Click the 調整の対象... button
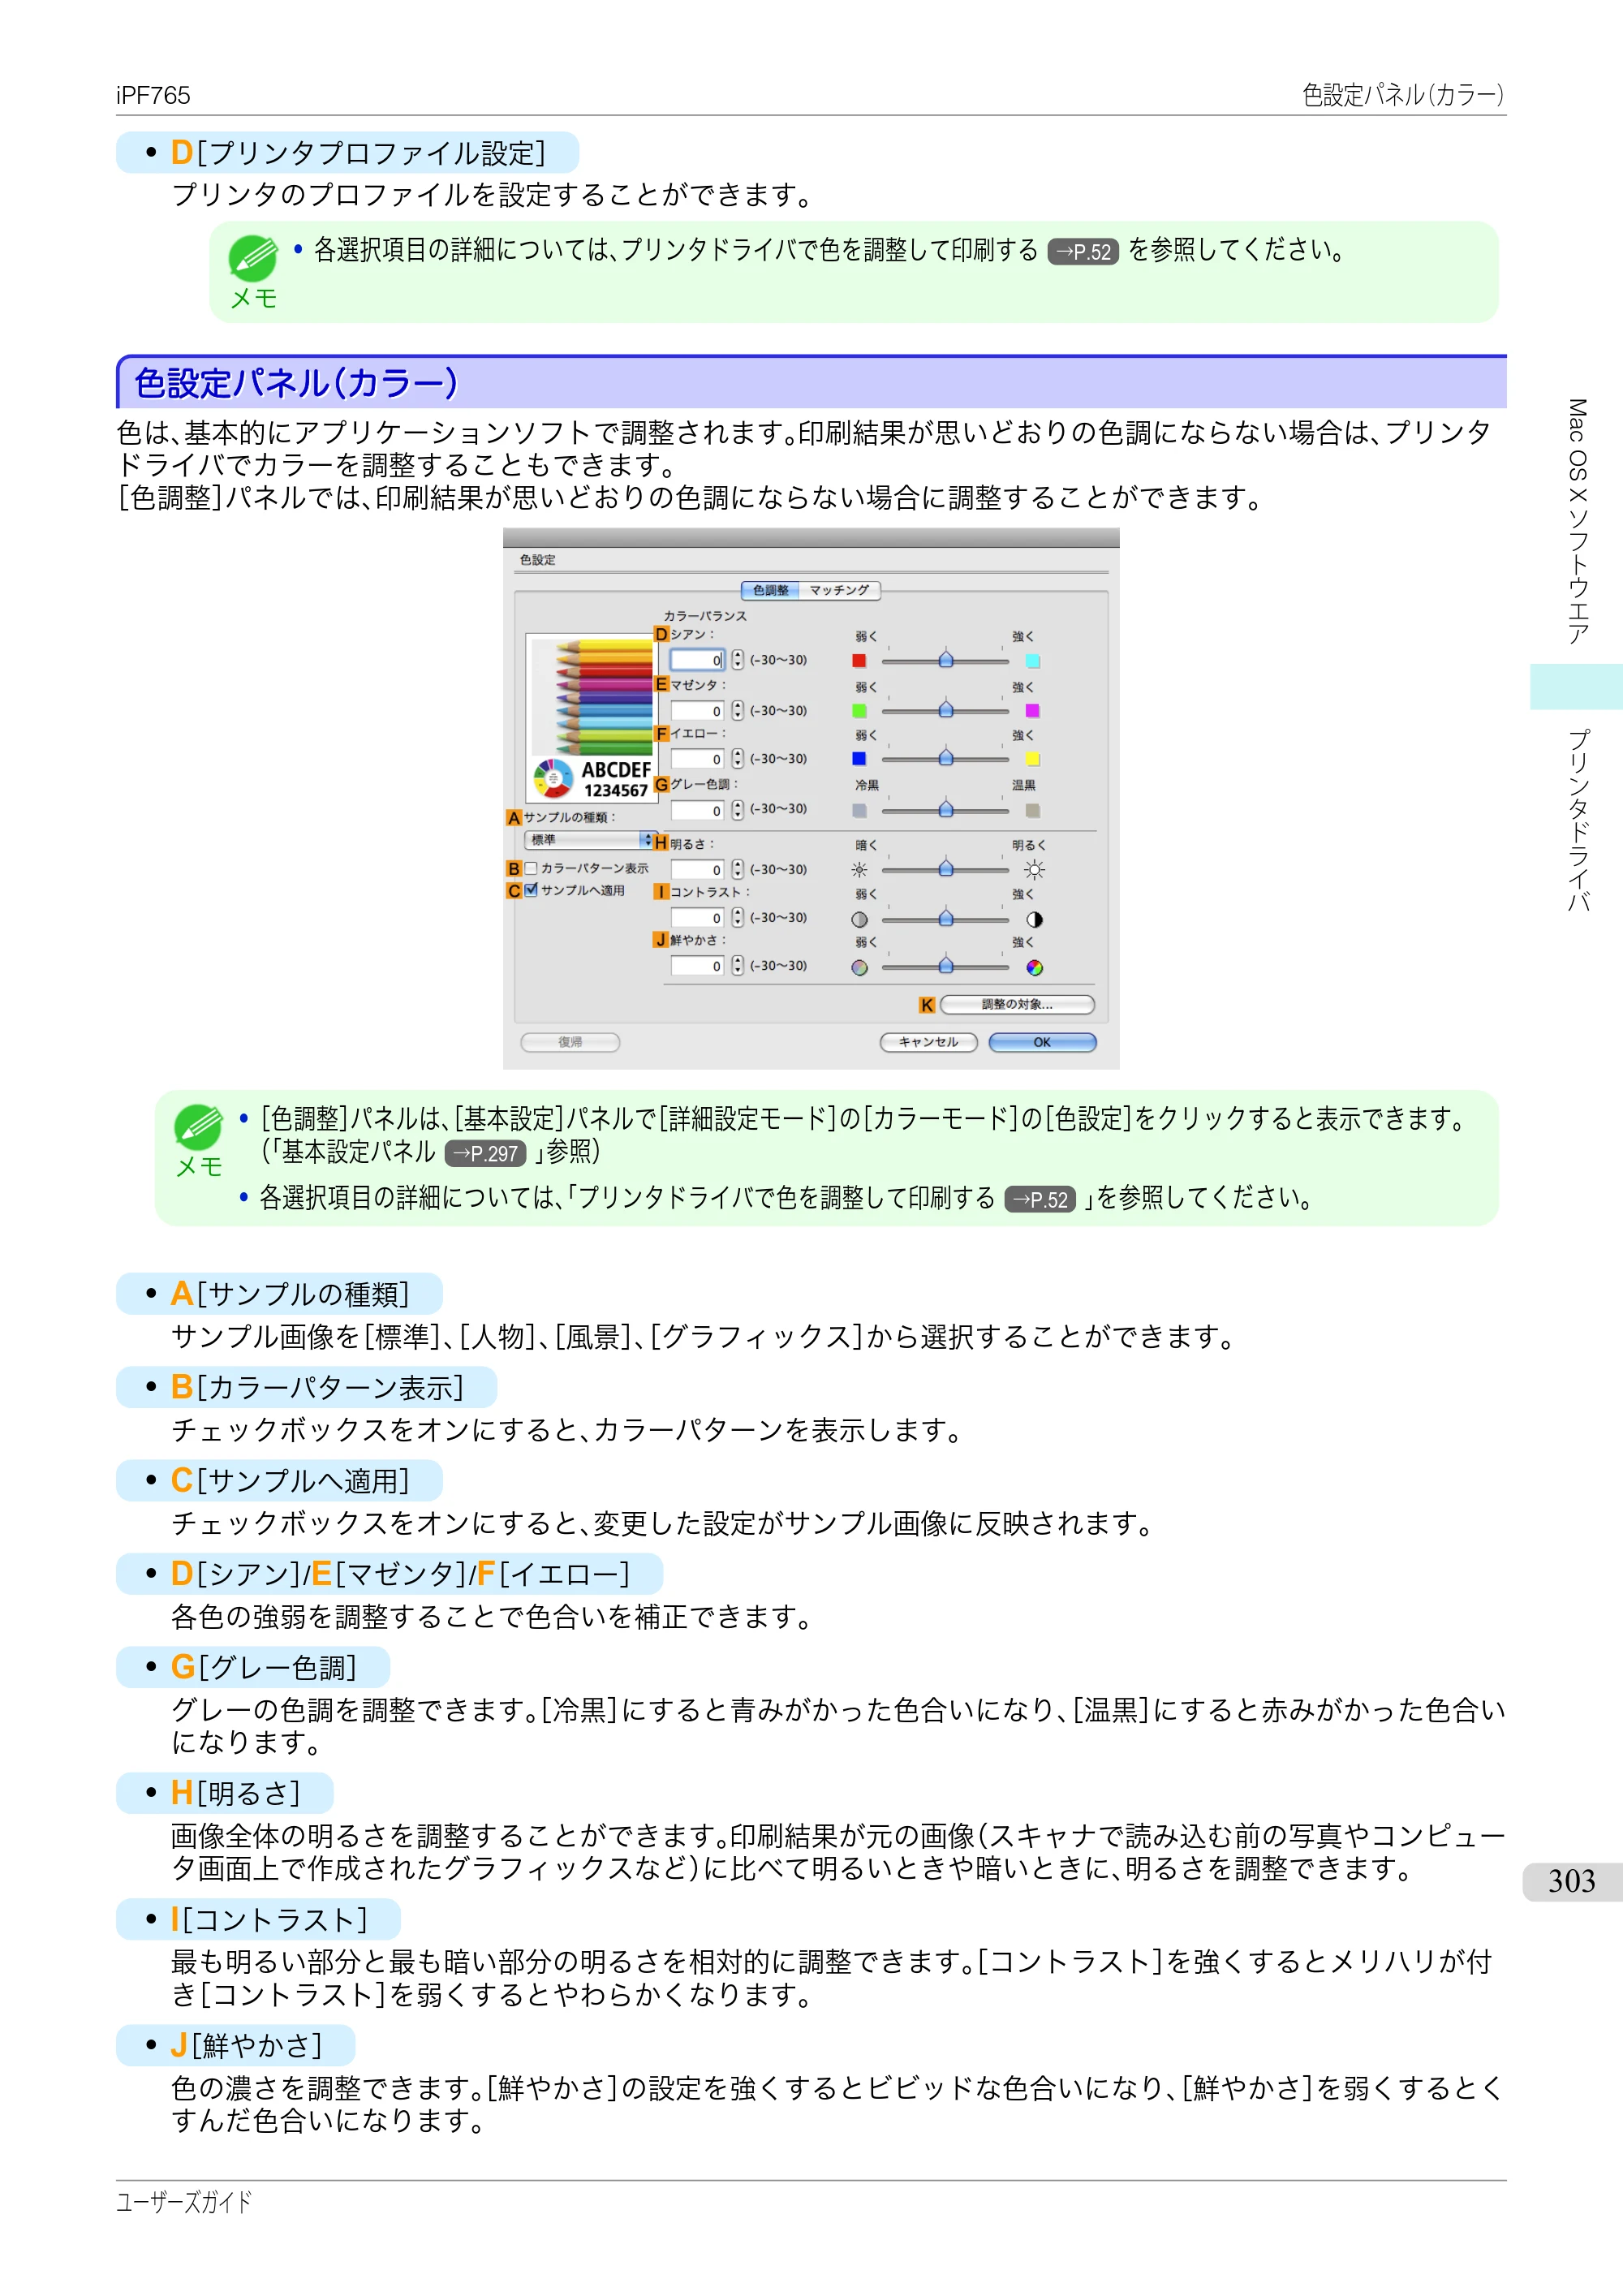 1017,1004
